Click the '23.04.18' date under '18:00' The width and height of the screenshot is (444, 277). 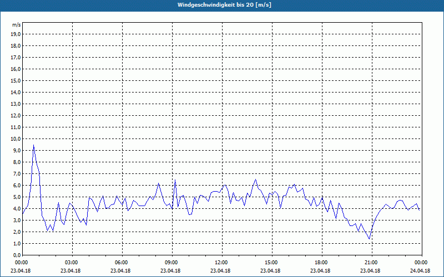[x=320, y=271]
